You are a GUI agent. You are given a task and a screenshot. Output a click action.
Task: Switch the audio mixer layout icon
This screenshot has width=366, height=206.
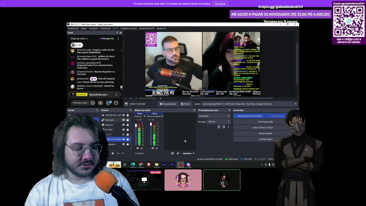coord(172,153)
